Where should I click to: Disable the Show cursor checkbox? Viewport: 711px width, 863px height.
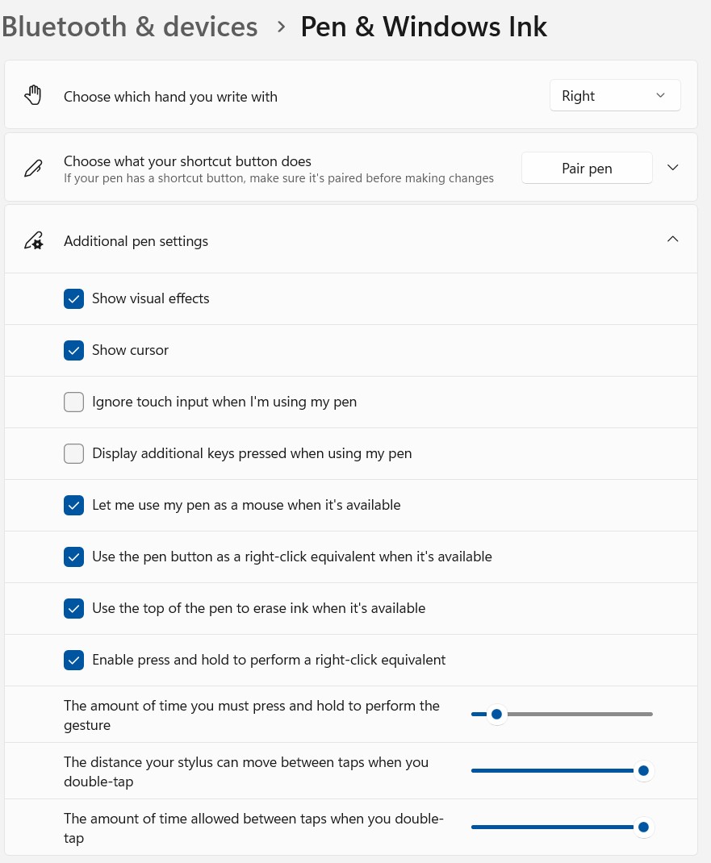[74, 350]
